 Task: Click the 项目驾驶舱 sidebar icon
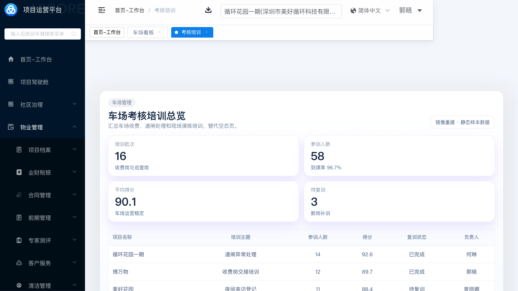click(x=11, y=82)
